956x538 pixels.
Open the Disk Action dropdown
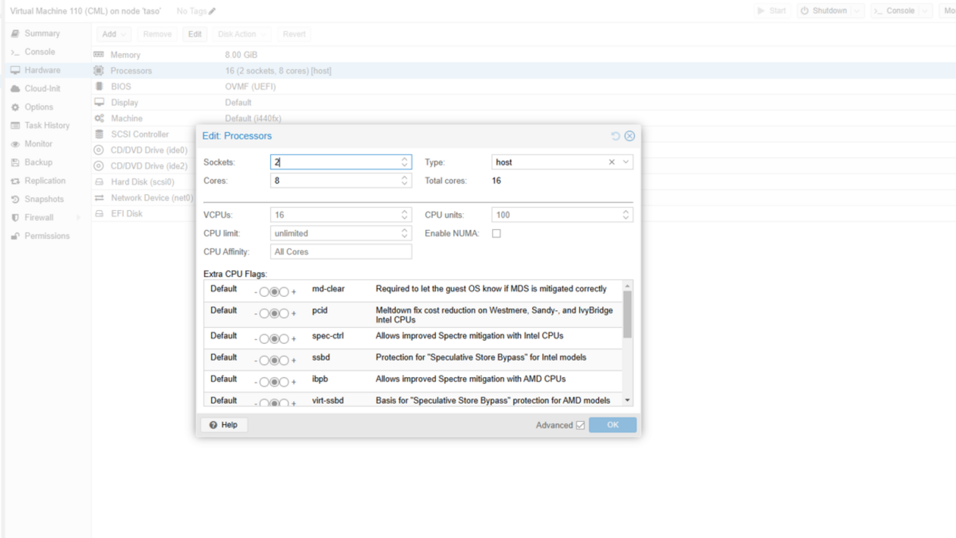[x=242, y=35]
